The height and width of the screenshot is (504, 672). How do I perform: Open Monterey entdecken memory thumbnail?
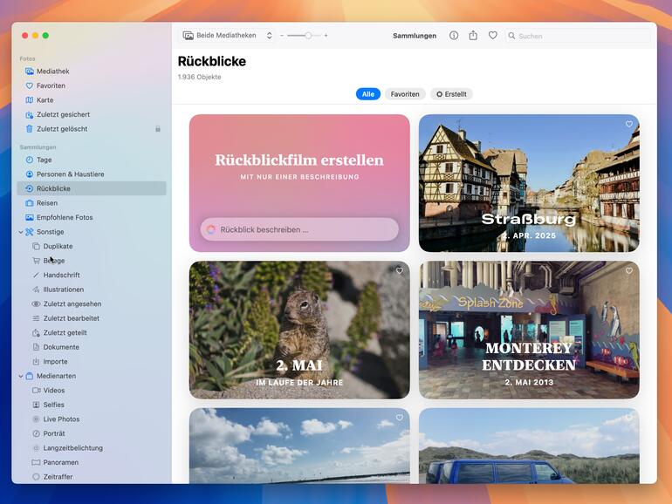tap(529, 330)
